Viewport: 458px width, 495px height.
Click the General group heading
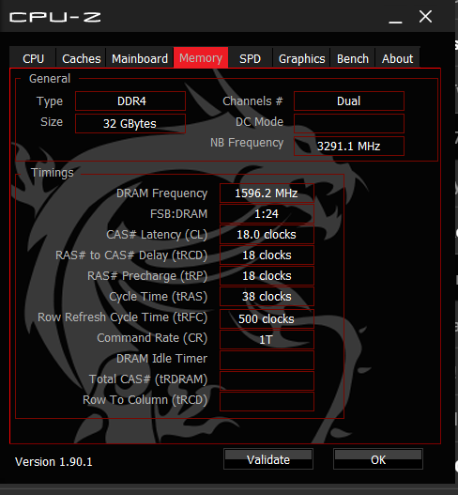point(50,79)
